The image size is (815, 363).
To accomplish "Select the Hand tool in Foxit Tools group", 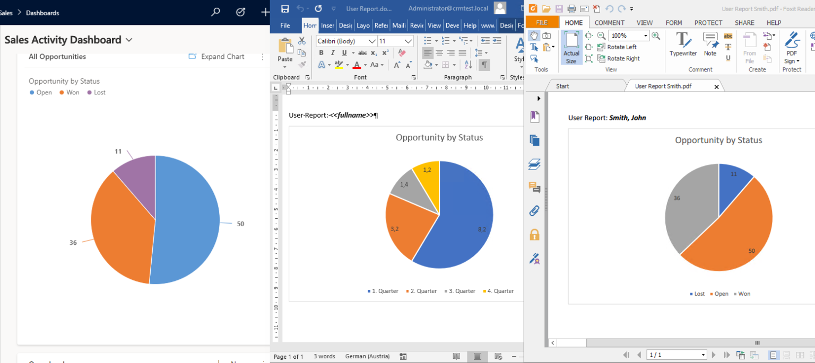I will (x=534, y=36).
